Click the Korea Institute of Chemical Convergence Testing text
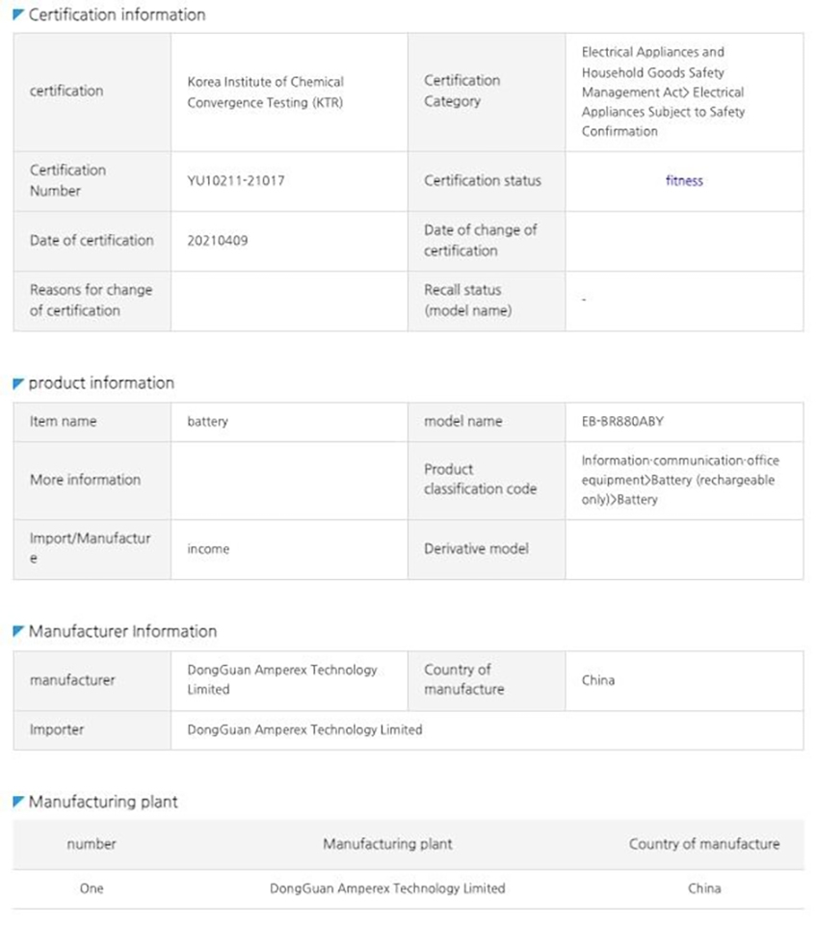The height and width of the screenshot is (925, 816). point(266,92)
